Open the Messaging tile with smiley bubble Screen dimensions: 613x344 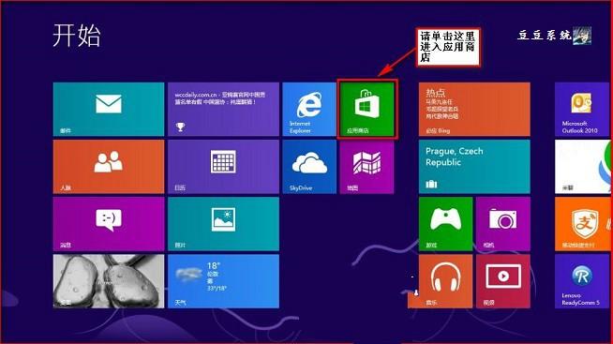point(109,224)
